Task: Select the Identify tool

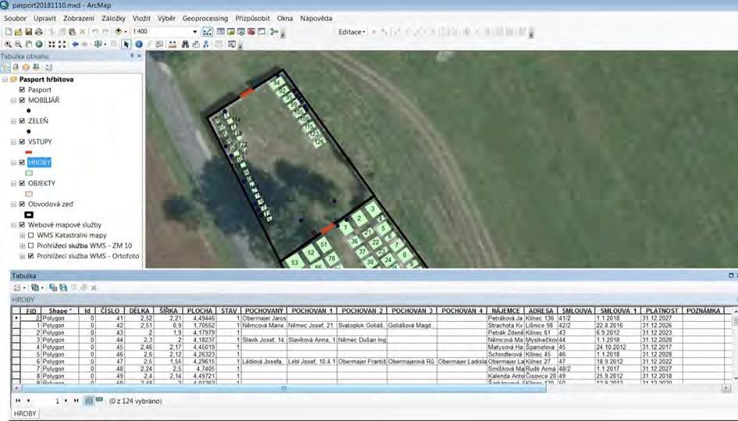Action: [x=139, y=45]
